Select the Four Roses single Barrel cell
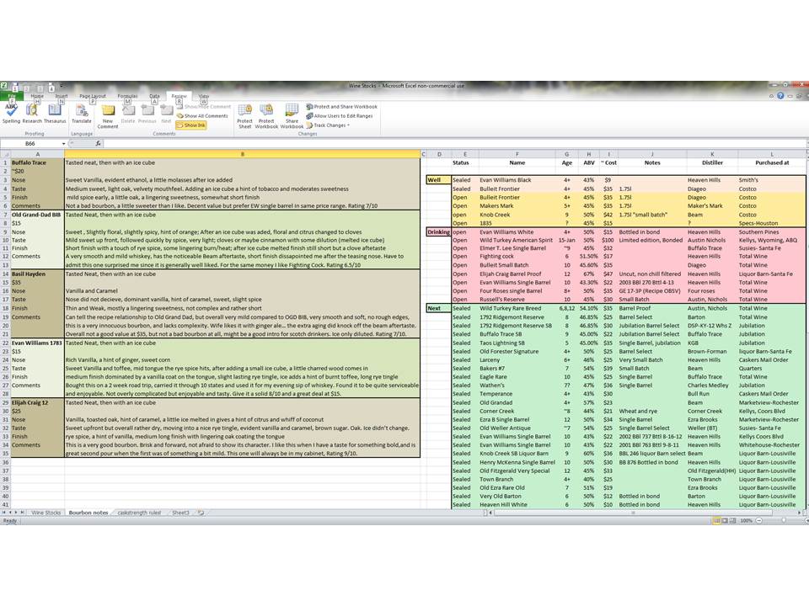The width and height of the screenshot is (809, 606). tap(517, 291)
